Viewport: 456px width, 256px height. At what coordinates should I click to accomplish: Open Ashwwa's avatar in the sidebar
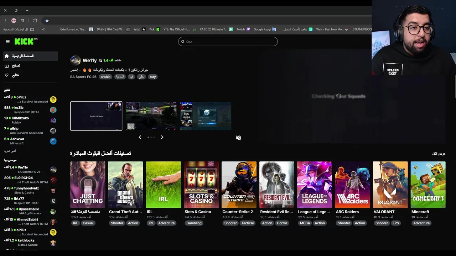tap(53, 141)
